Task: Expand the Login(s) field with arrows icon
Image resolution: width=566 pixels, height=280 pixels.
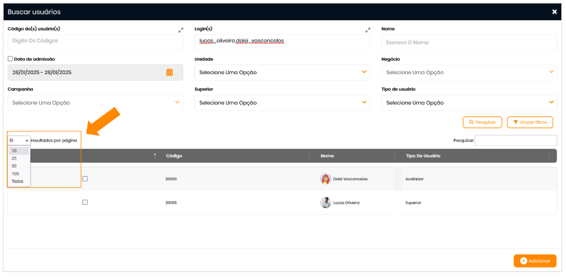Action: coord(368,30)
